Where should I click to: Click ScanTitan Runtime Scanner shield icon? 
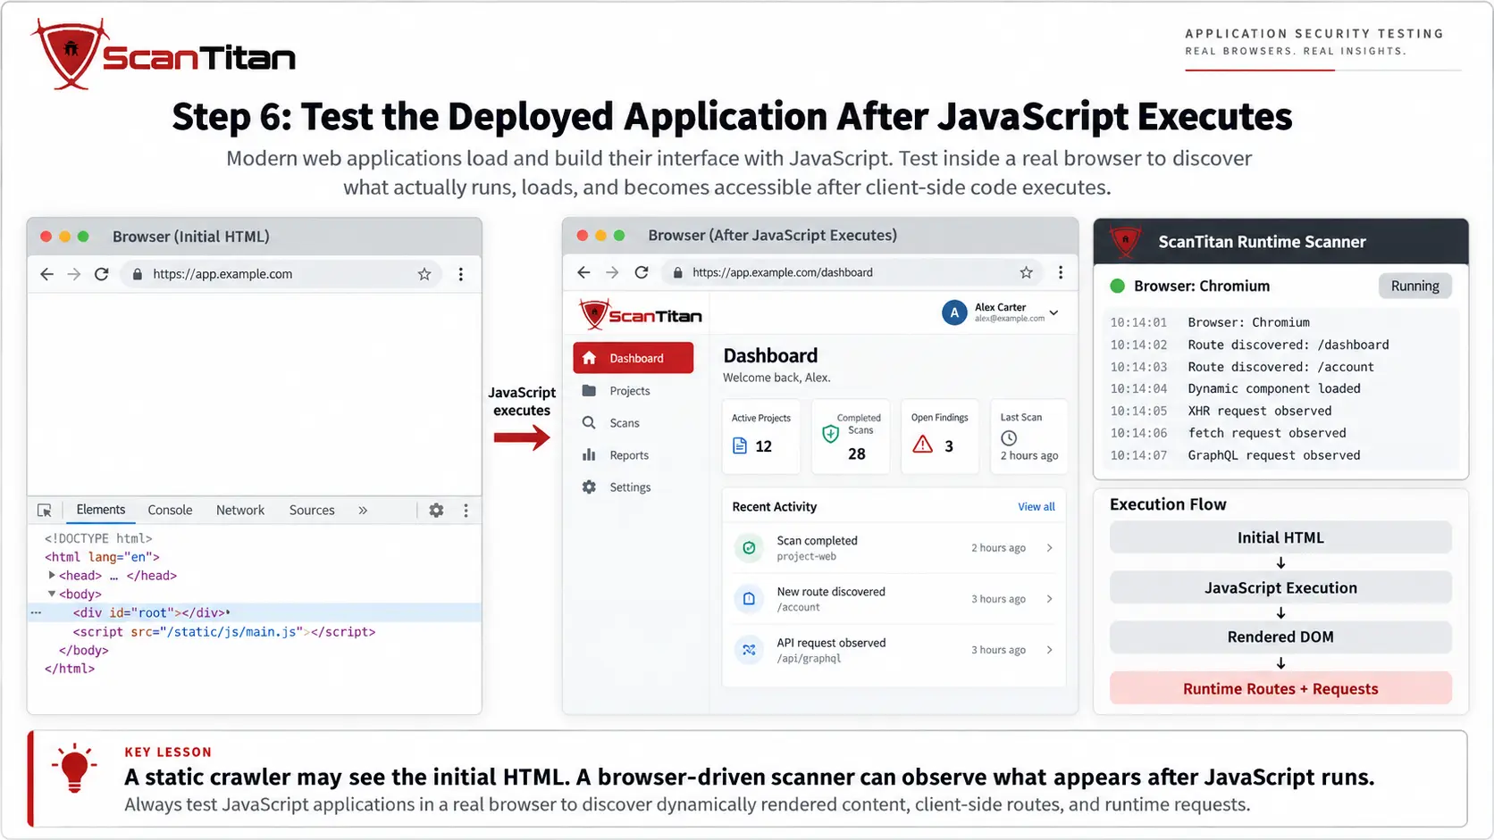click(1125, 241)
